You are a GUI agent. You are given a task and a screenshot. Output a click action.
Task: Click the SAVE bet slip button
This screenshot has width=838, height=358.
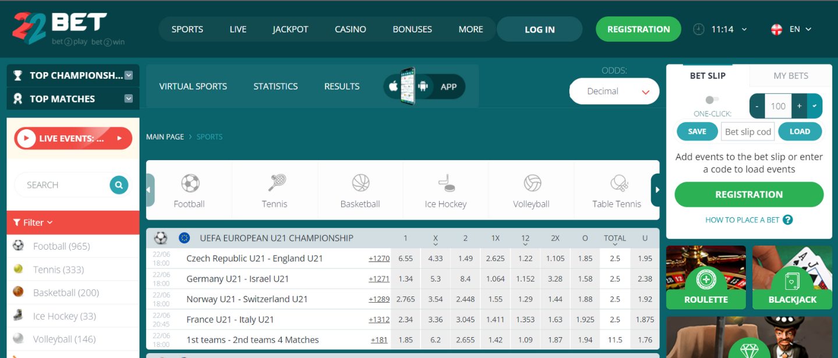(697, 132)
